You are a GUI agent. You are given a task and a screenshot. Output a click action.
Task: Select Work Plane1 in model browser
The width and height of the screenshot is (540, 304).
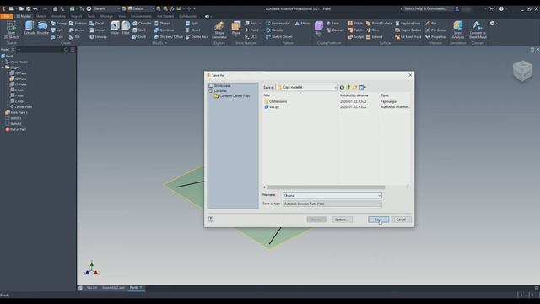coord(16,112)
